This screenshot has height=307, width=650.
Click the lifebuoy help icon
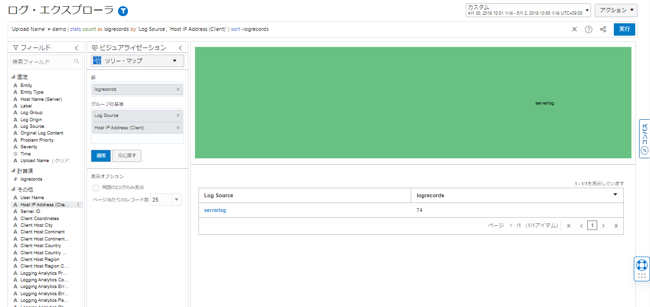pyautogui.click(x=641, y=265)
